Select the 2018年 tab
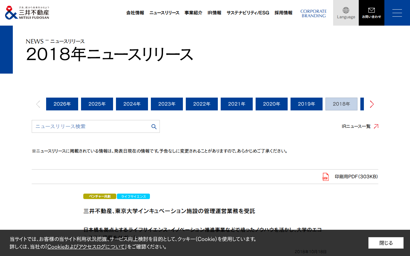The height and width of the screenshot is (256, 410). (x=341, y=104)
